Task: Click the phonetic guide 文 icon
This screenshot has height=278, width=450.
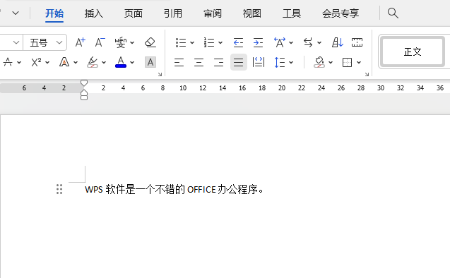Action: 121,42
